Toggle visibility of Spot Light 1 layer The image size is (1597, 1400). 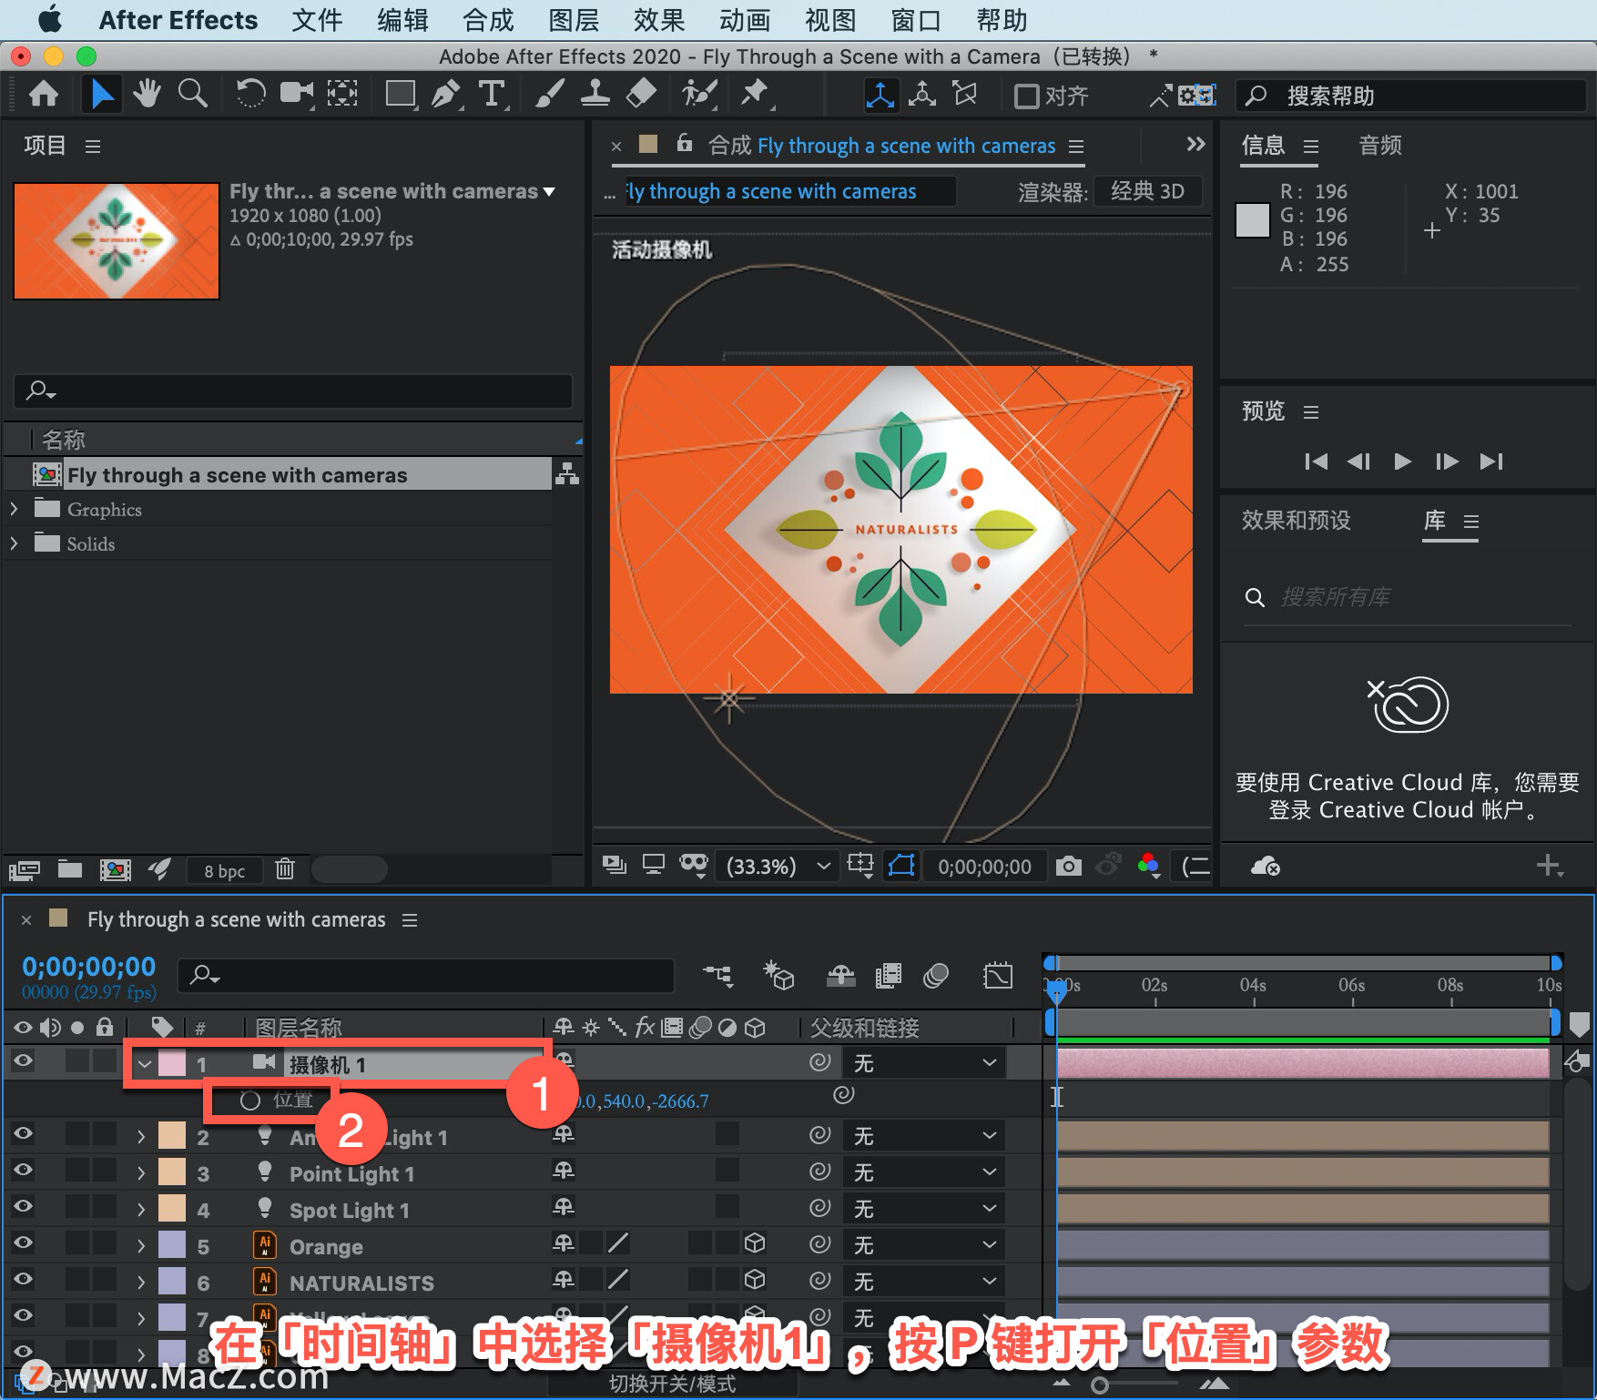point(23,1206)
